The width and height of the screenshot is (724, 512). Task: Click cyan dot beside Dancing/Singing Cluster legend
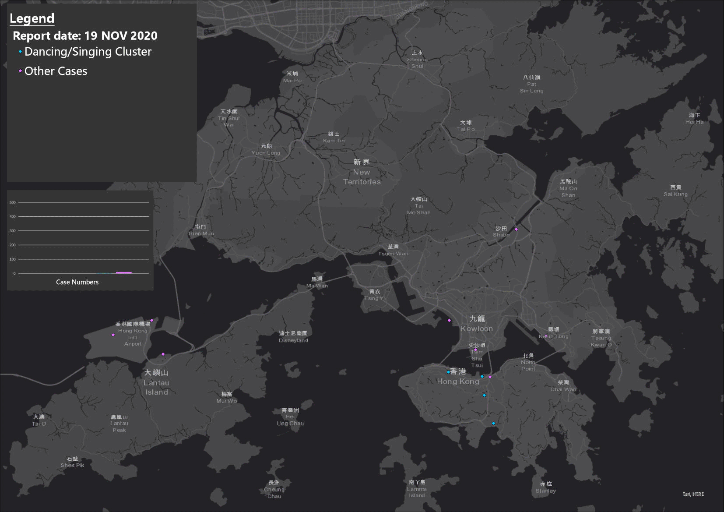point(20,52)
